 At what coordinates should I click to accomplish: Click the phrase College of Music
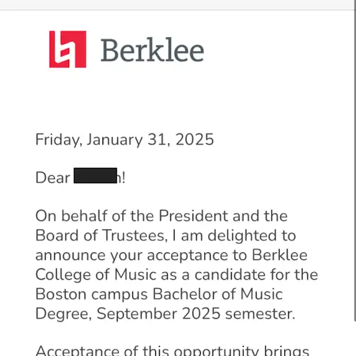[x=96, y=275]
